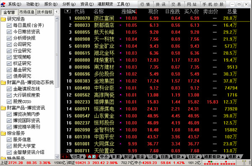Switch to the 技术指标 side tab
252x166 pixels.
45,12
